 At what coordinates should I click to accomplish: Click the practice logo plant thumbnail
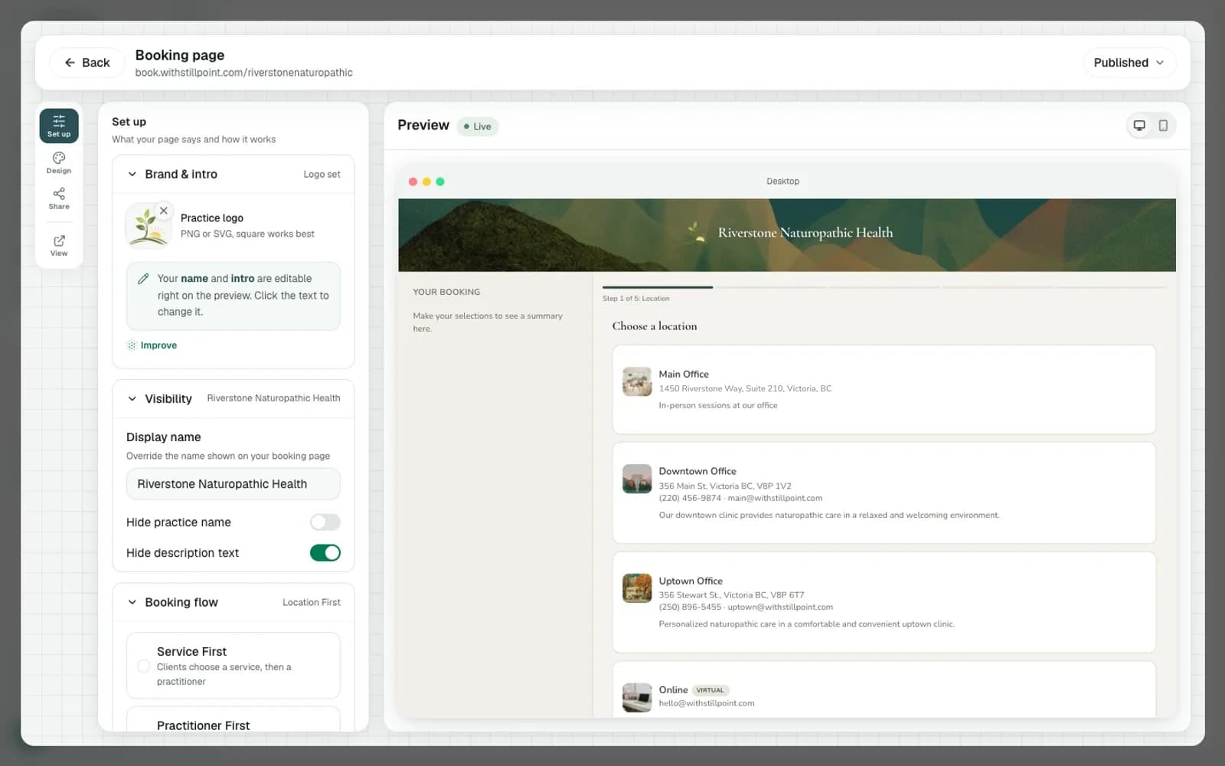(147, 227)
